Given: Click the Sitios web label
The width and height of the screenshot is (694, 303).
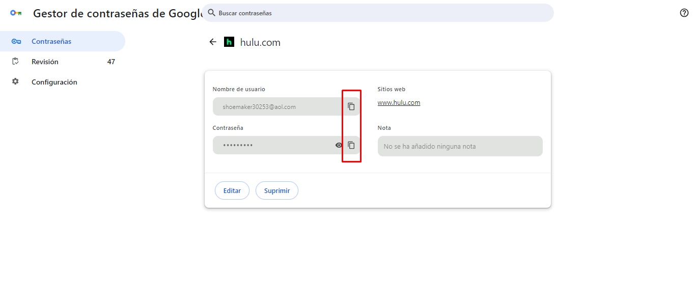Looking at the screenshot, I should click(392, 89).
